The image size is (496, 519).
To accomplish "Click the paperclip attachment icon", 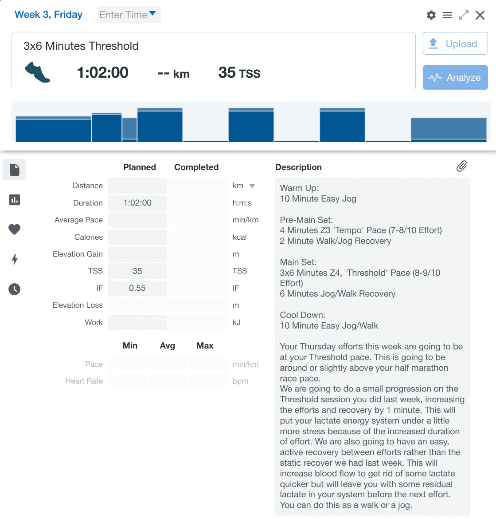I will [x=461, y=166].
